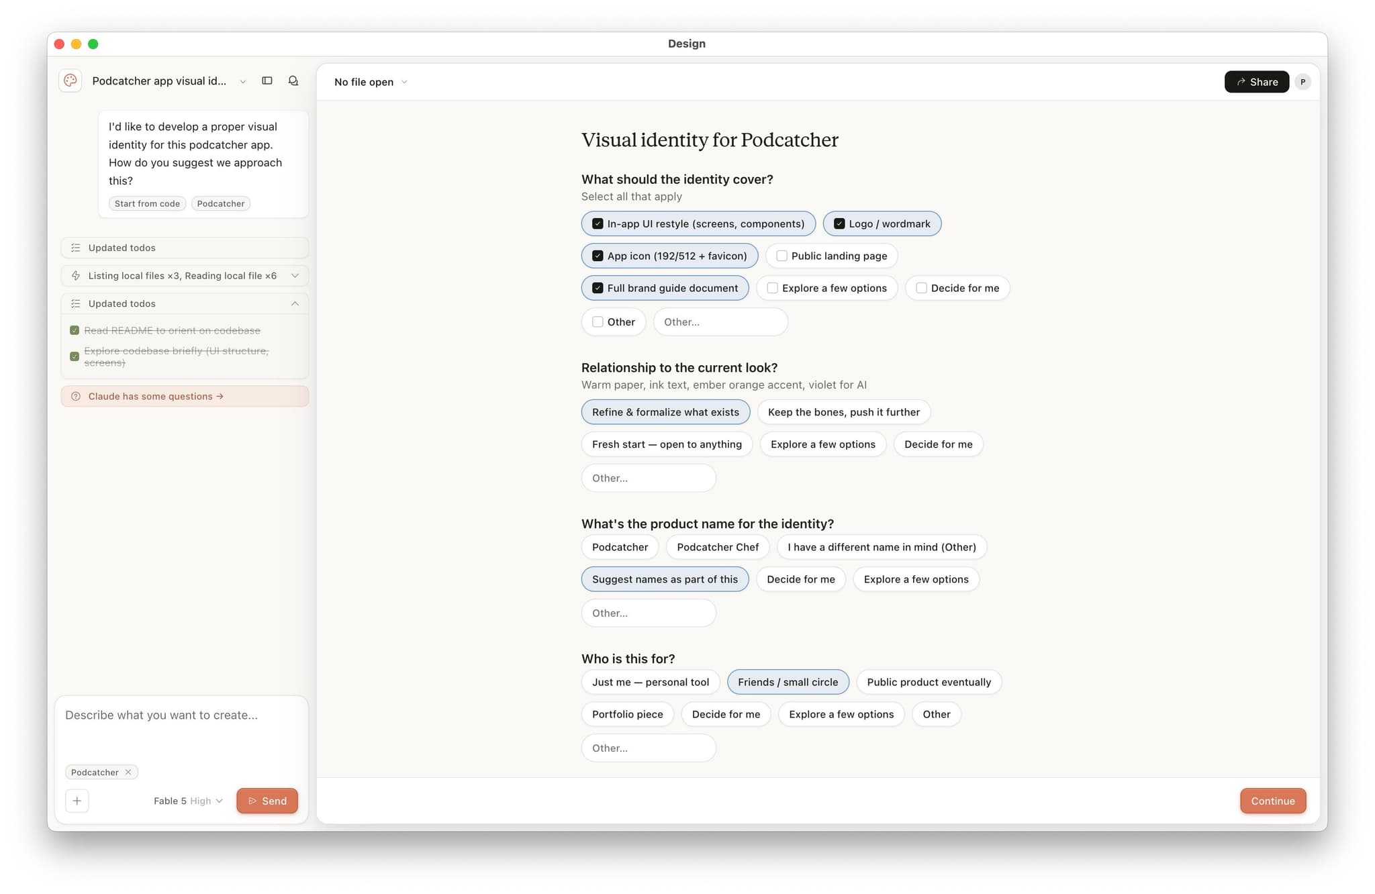
Task: Select Friends / small circle audience
Action: pyautogui.click(x=788, y=683)
